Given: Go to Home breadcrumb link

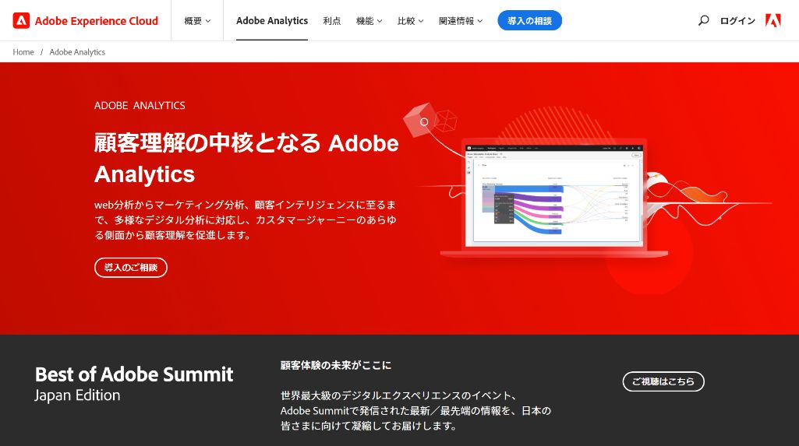Looking at the screenshot, I should [23, 52].
